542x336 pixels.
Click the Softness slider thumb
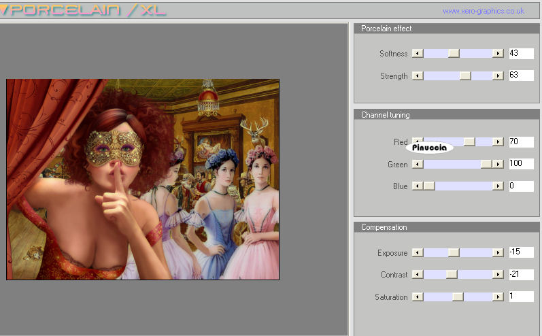pyautogui.click(x=454, y=53)
